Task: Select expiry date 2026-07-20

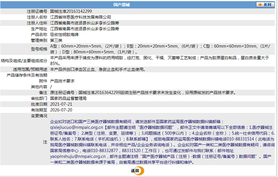Action: pyautogui.click(x=61, y=110)
